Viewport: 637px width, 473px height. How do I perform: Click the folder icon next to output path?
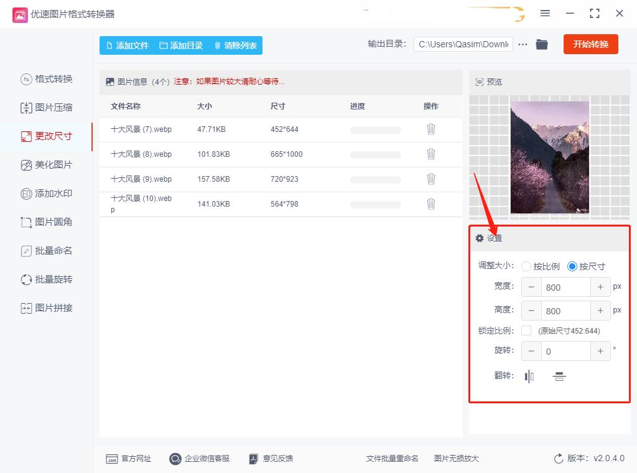pos(541,44)
